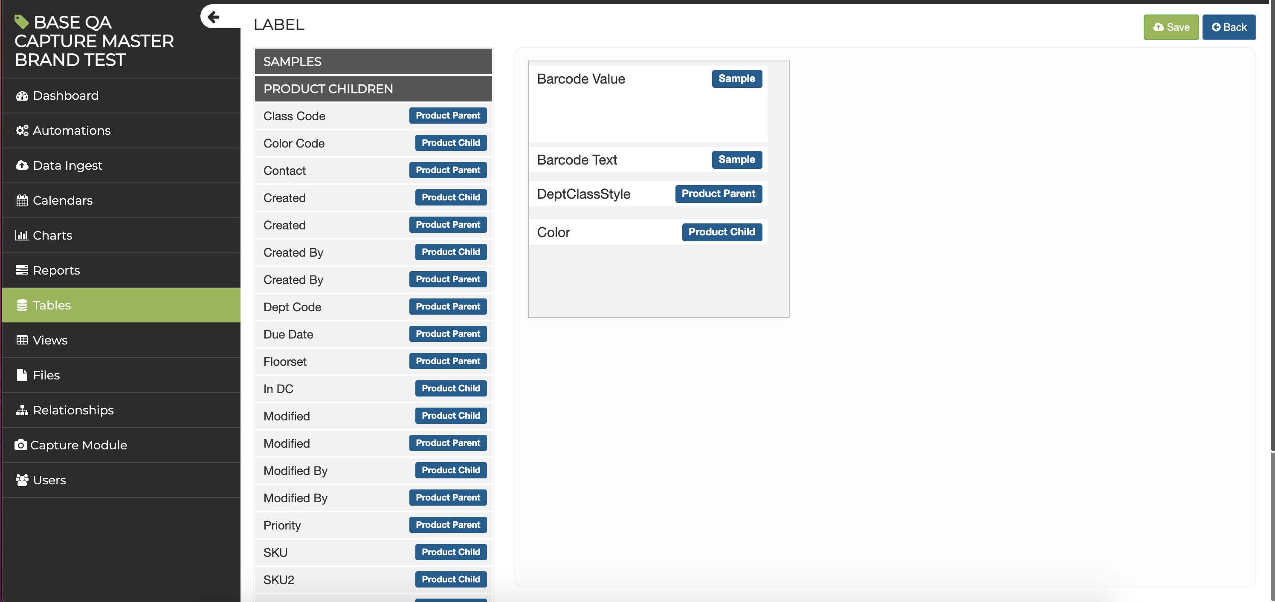Click the Users group icon

click(x=22, y=480)
